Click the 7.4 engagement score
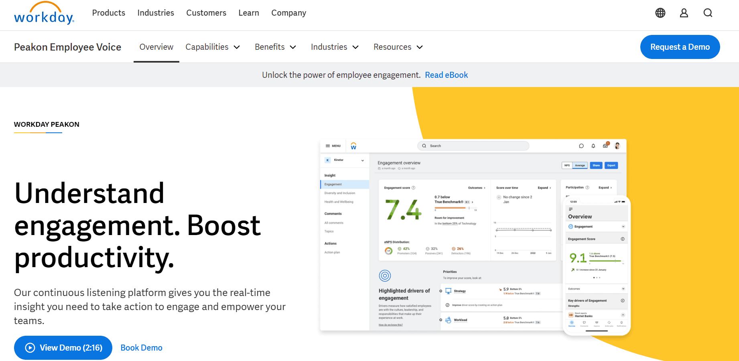This screenshot has height=361, width=739. click(x=403, y=210)
